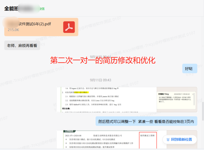The image size is (204, 150).
Task: Click the 然后格式可以调整一下 message bubble
Action: [146, 121]
